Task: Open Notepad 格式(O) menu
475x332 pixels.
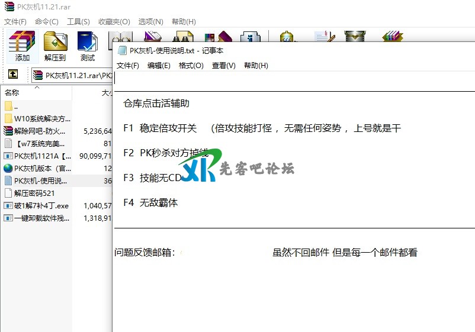Action: point(191,66)
